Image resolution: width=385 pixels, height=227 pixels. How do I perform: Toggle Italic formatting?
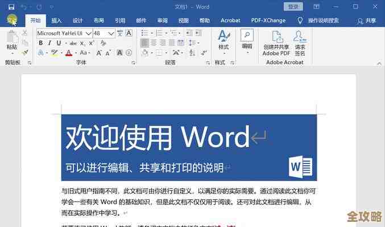49,43
